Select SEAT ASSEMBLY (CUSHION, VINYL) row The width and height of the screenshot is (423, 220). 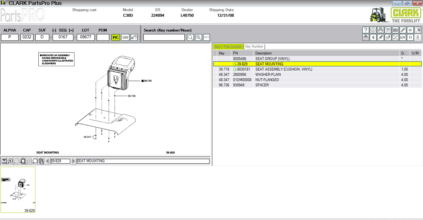click(x=317, y=69)
